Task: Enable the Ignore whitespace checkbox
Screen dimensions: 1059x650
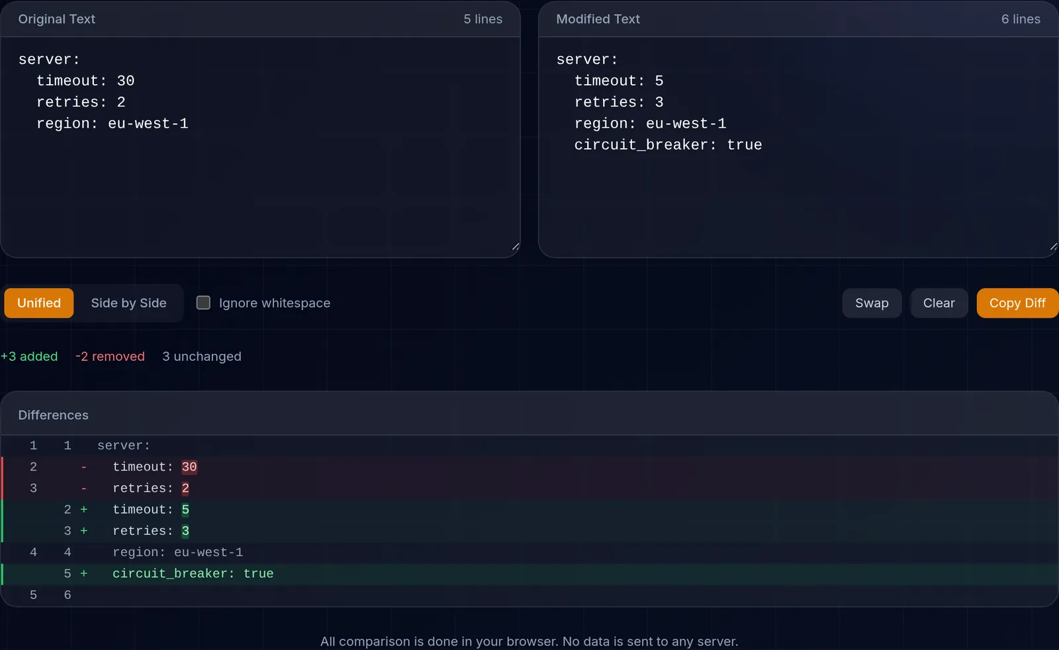Action: [x=203, y=302]
